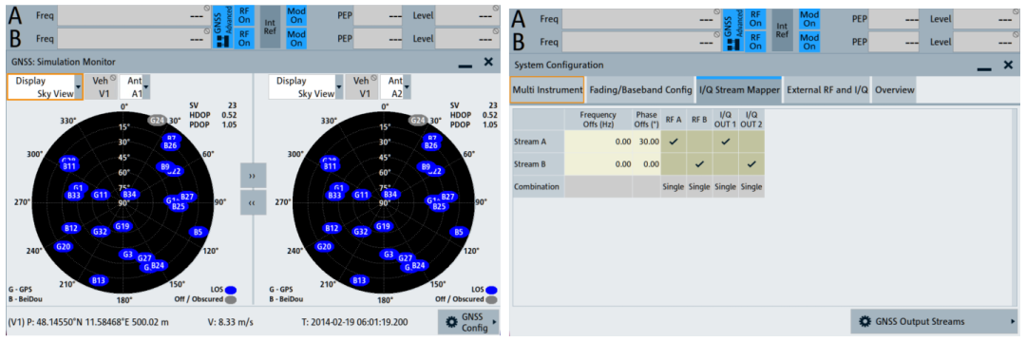Viewport: 1026px width, 342px height.
Task: Select satellite B27 in the A1 sky view
Action: click(187, 197)
